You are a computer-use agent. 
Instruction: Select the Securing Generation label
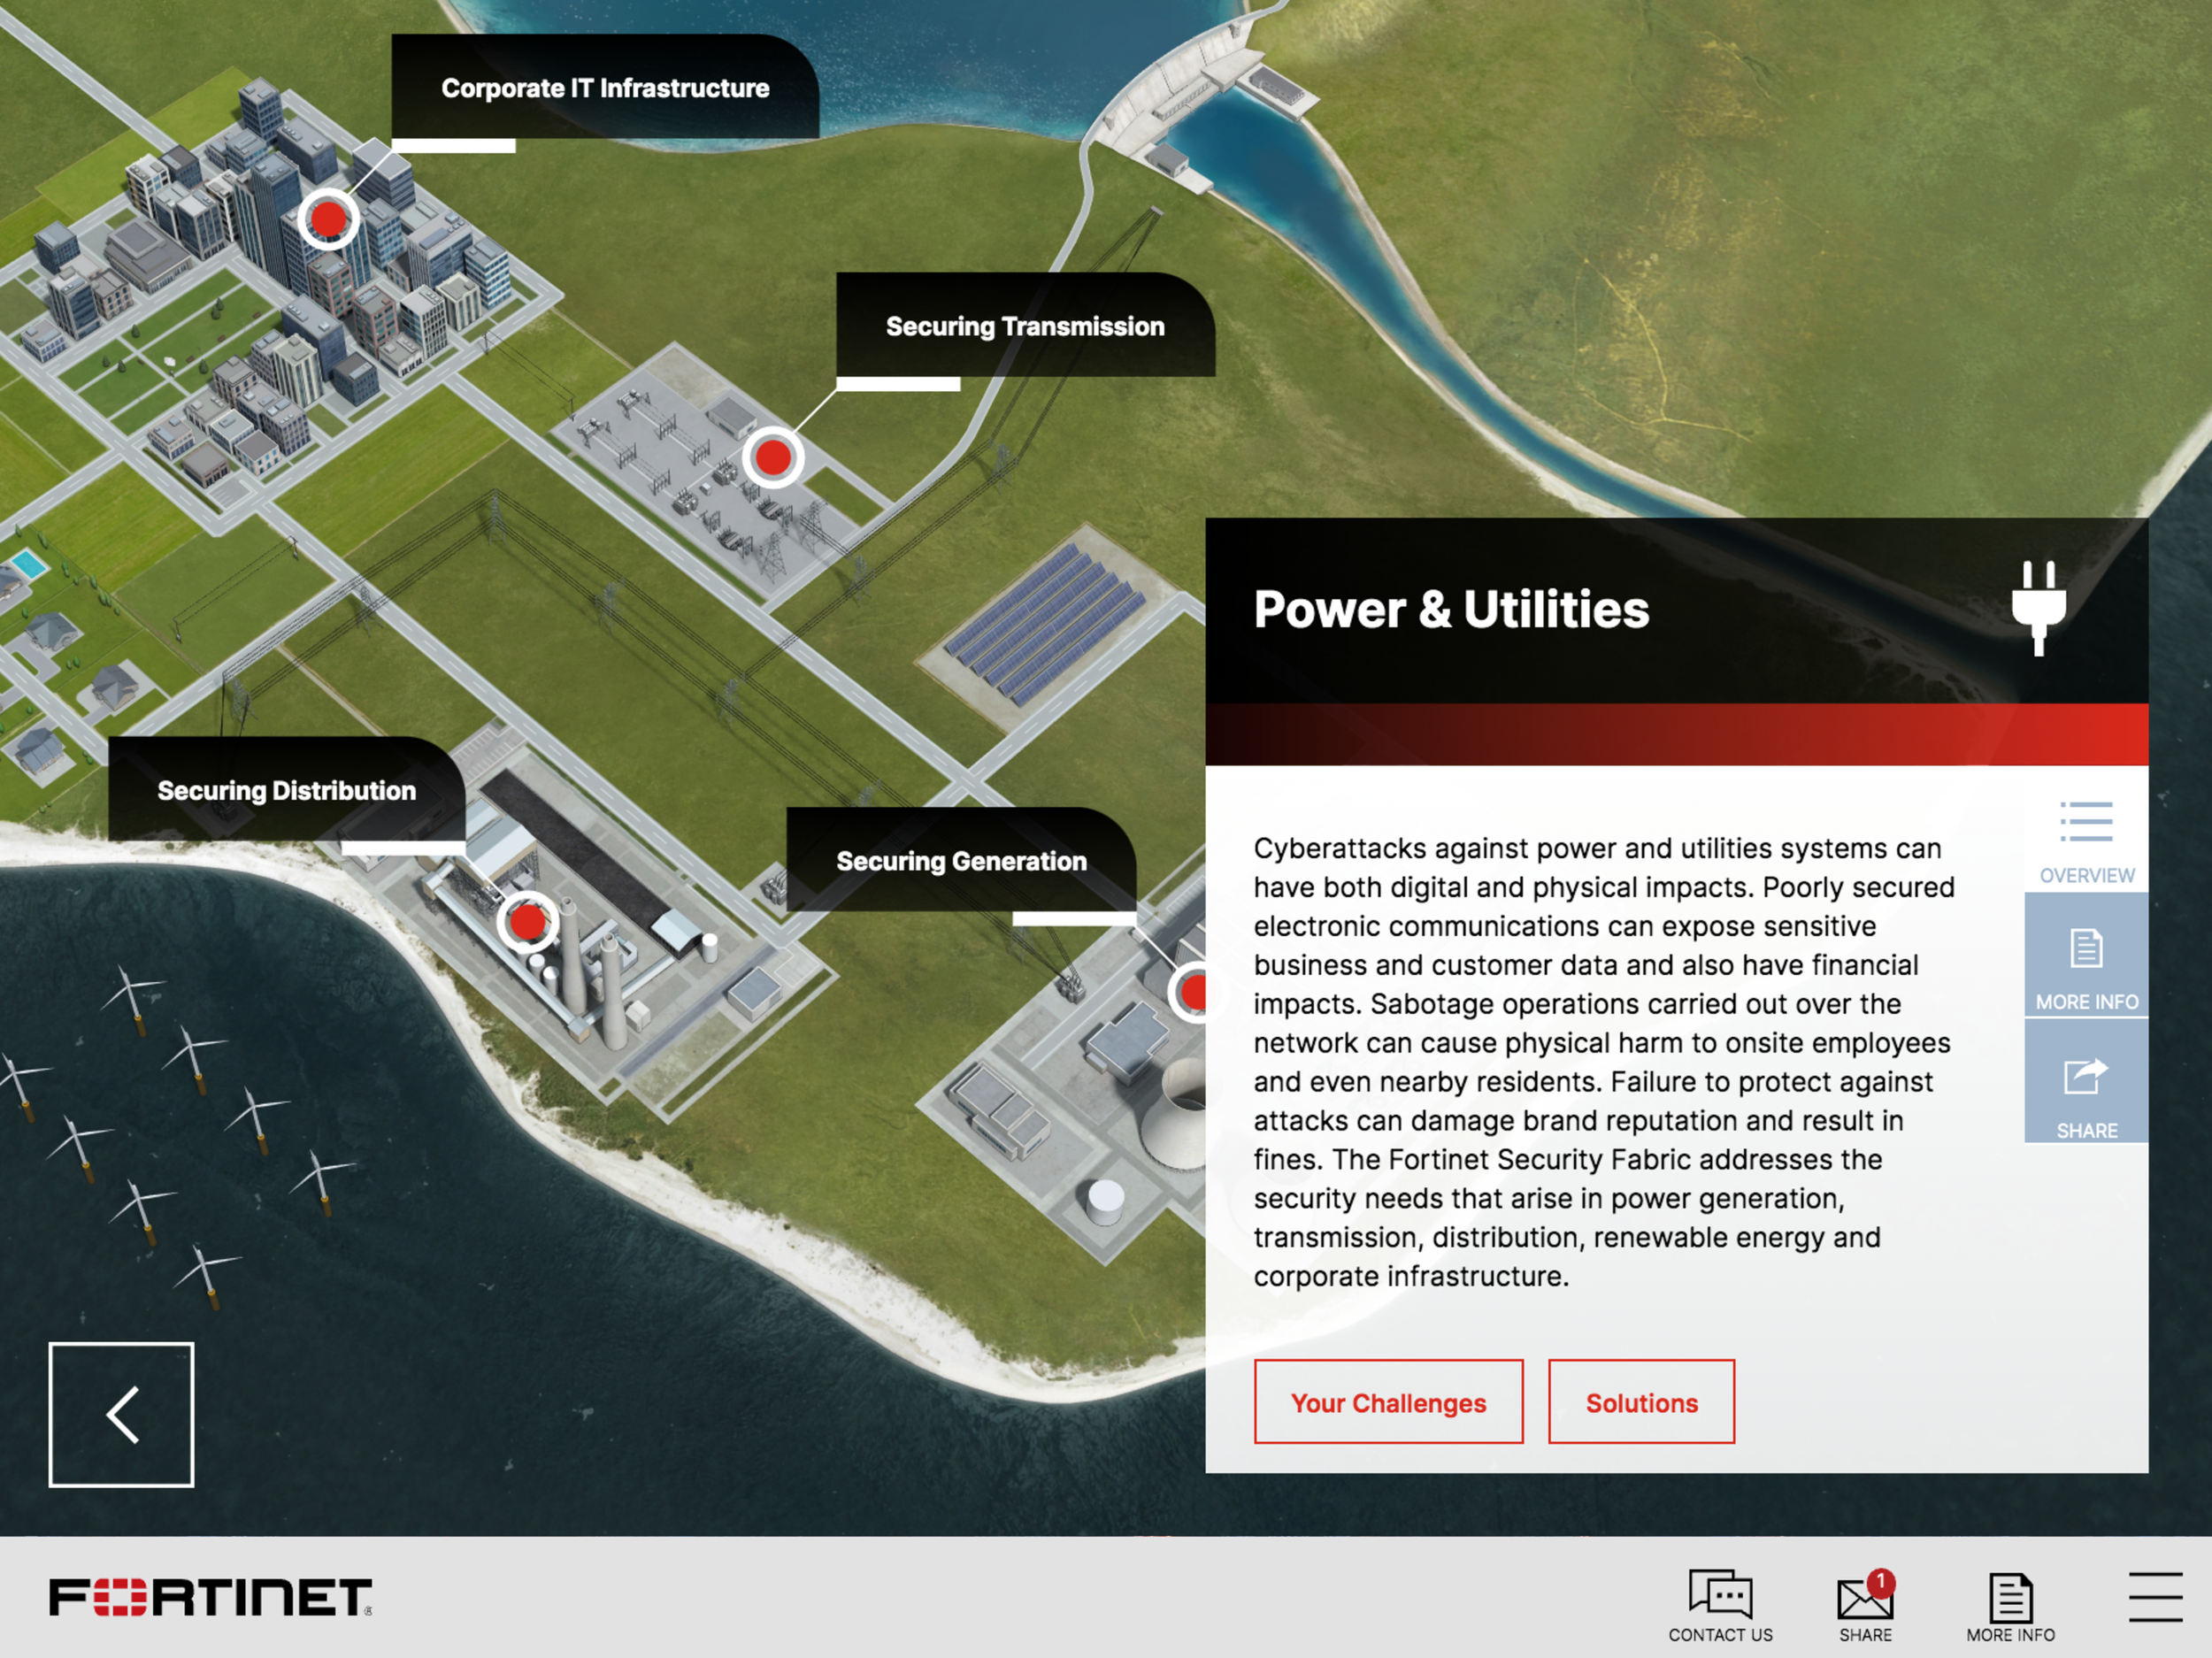click(x=961, y=861)
